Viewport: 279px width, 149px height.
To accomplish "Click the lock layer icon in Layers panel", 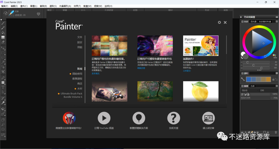I will (268, 132).
